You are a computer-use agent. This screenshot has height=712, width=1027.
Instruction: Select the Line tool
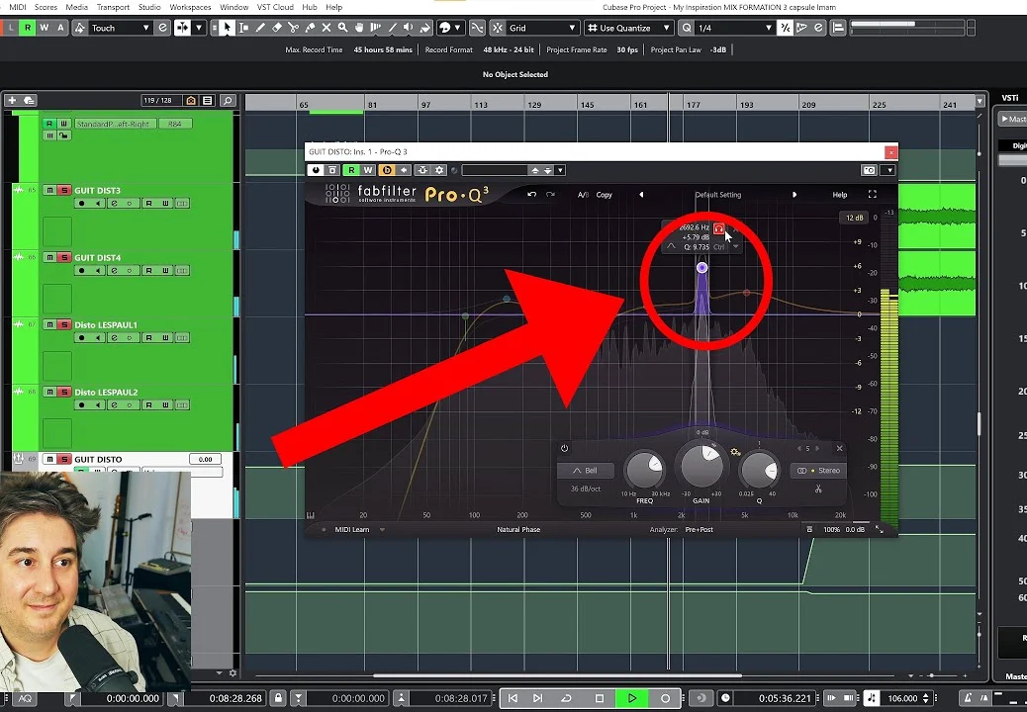(x=392, y=28)
